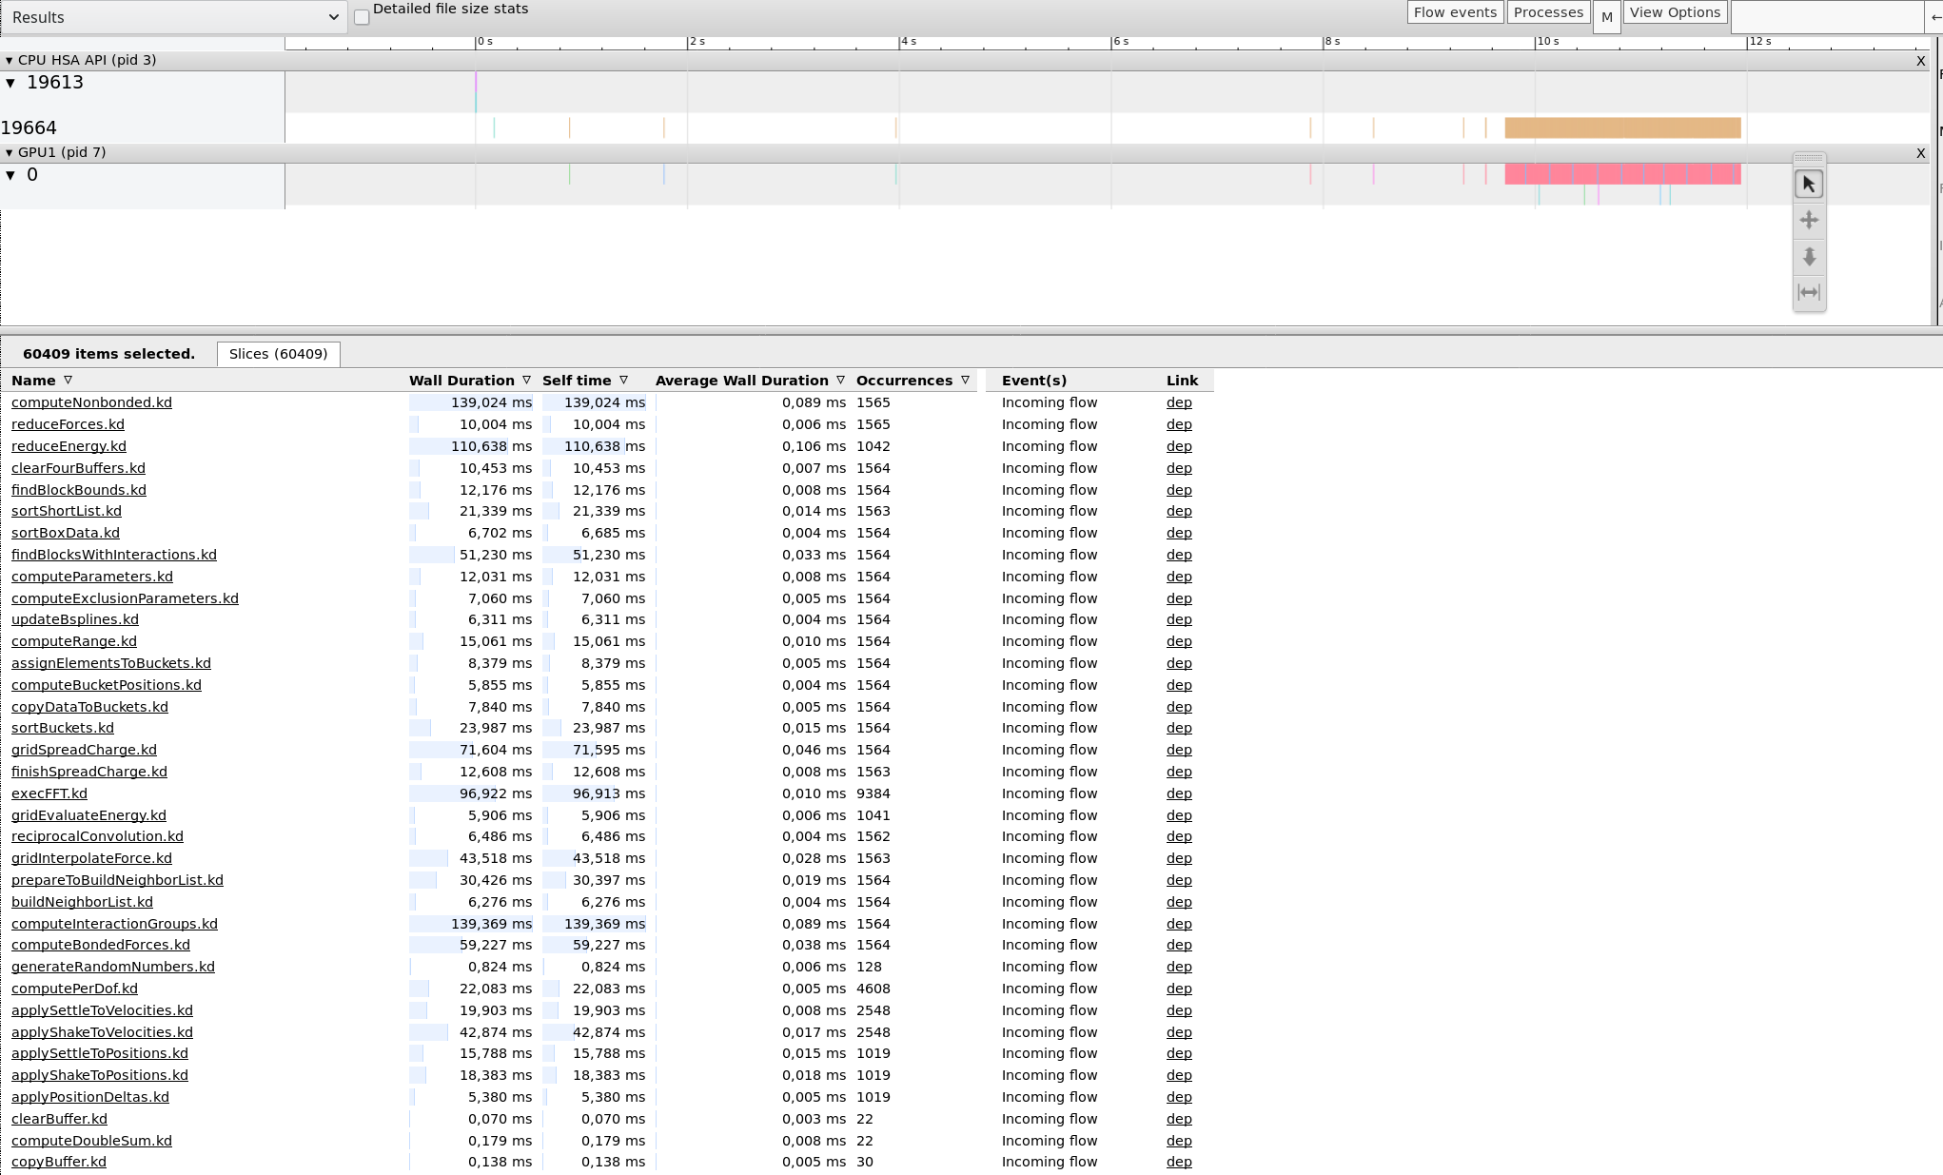Switch to the Slices (60409) tab
Screen dimensions: 1943x1175
click(278, 354)
